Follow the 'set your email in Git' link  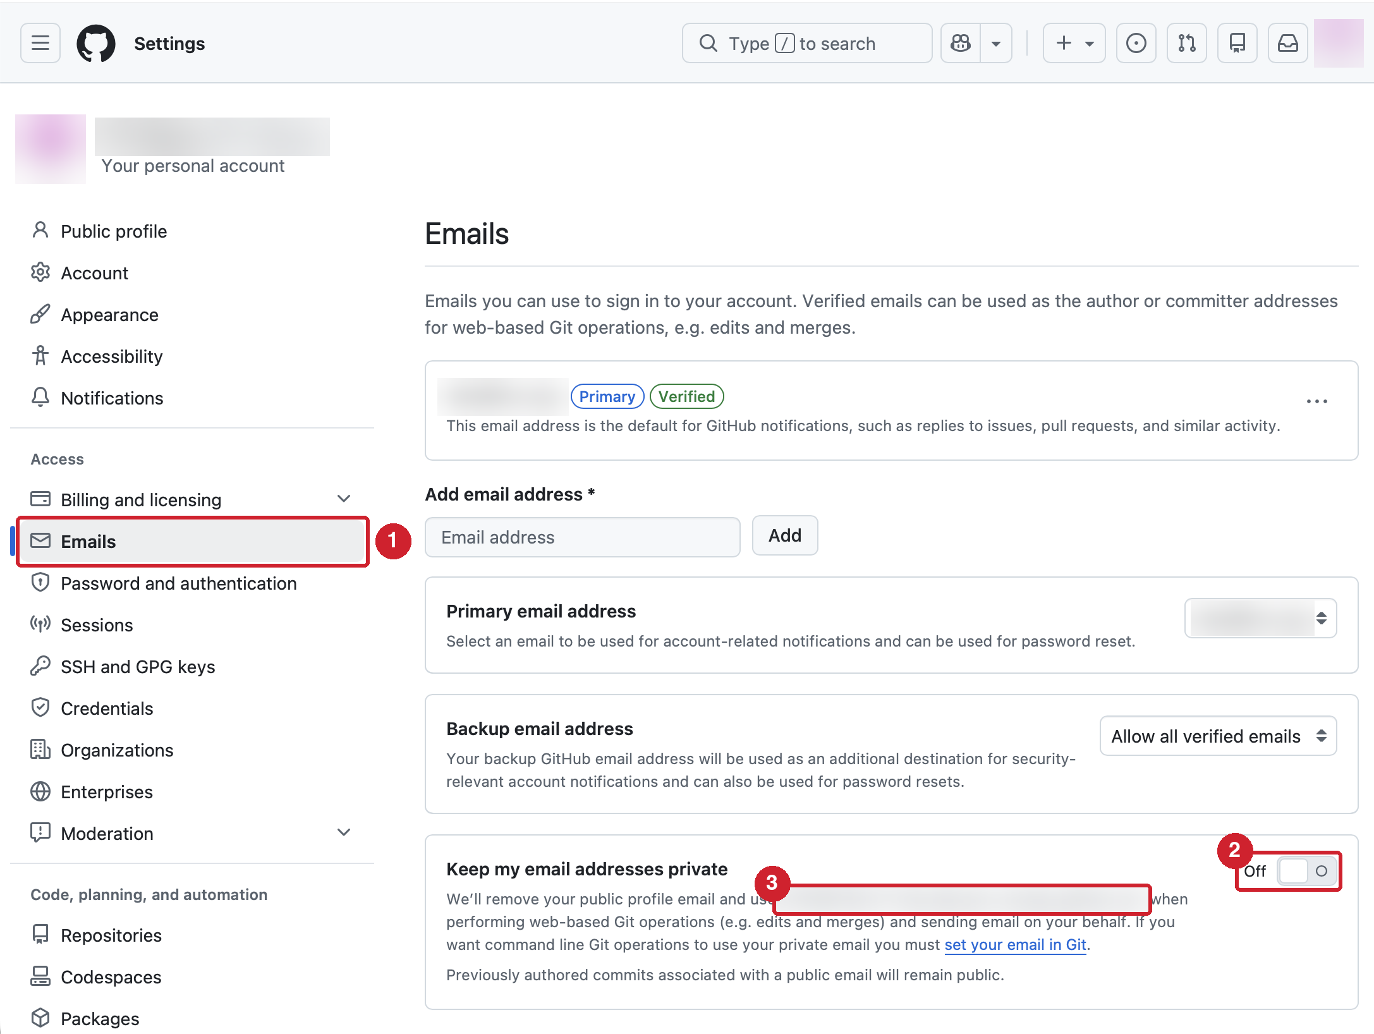click(x=1015, y=945)
